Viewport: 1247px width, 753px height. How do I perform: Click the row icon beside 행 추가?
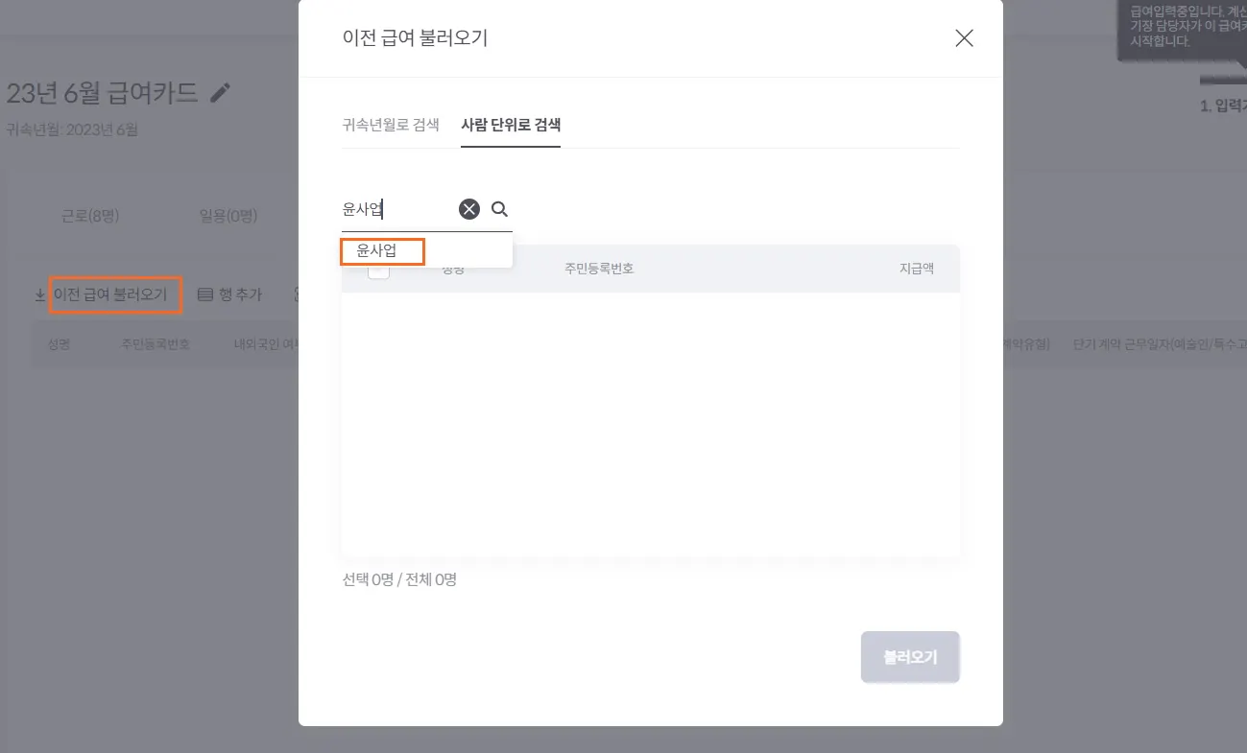(204, 294)
